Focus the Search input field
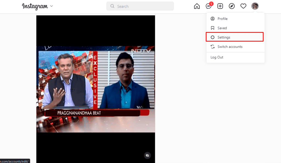This screenshot has height=163, width=281. click(x=143, y=6)
